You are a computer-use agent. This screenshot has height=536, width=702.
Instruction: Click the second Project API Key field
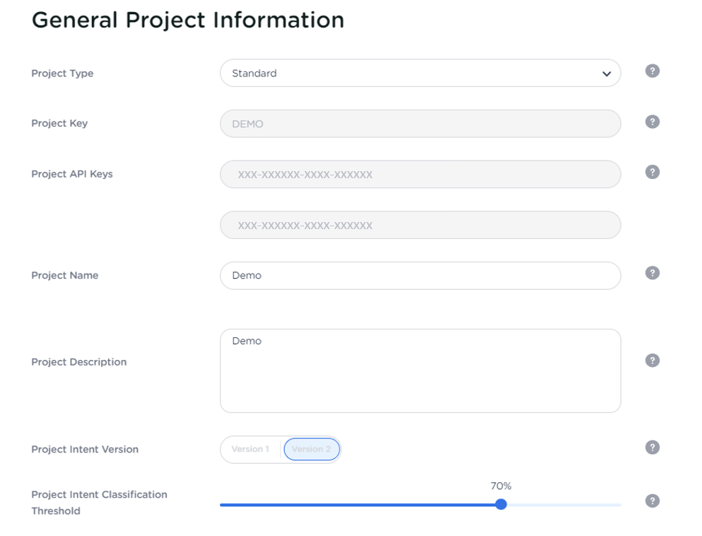point(420,226)
